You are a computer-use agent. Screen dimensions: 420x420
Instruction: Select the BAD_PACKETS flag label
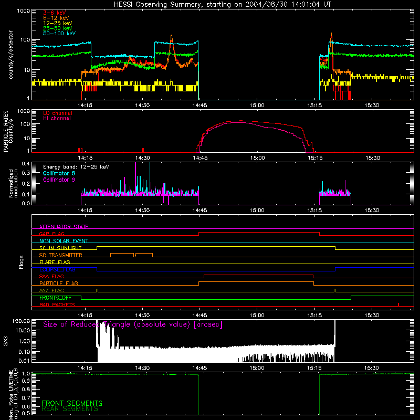(57, 304)
